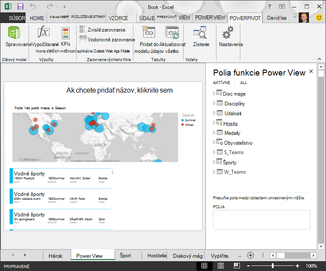The height and width of the screenshot is (271, 326).
Task: Click the smiley feedback icon
Action: point(319,17)
